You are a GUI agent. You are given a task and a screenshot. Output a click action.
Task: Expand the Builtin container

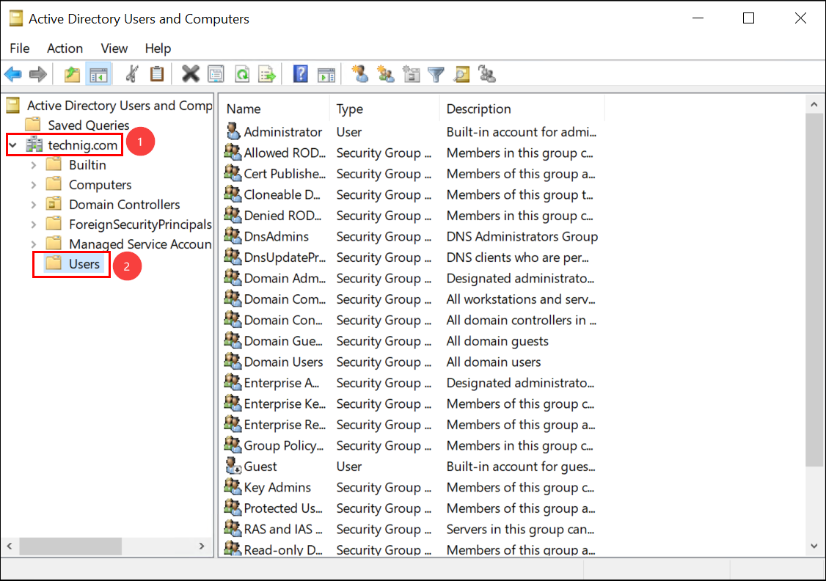point(34,165)
